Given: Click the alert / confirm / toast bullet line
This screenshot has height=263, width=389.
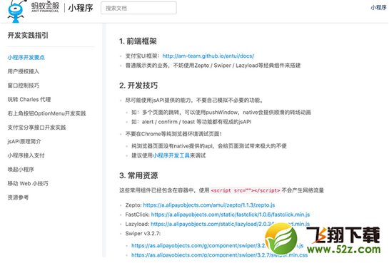Looking at the screenshot, I should 191,122.
